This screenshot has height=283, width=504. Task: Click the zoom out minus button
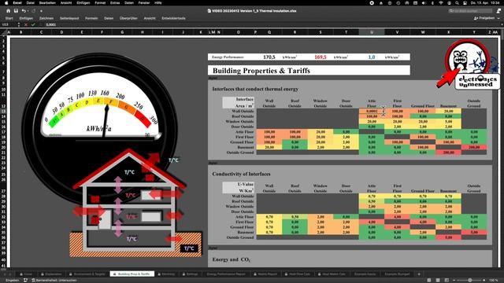[x=454, y=280]
